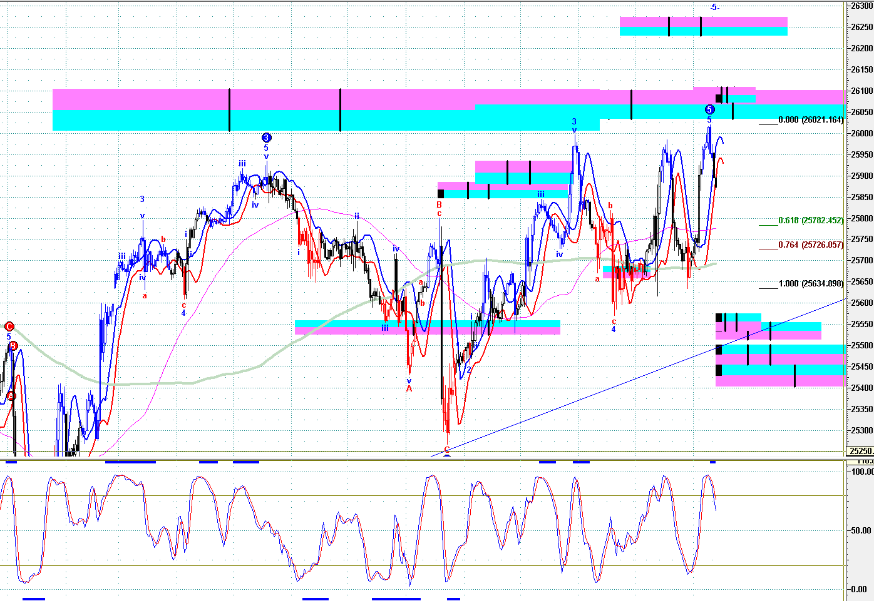Click the 25850 price axis label
The image size is (874, 601).
pyautogui.click(x=862, y=197)
